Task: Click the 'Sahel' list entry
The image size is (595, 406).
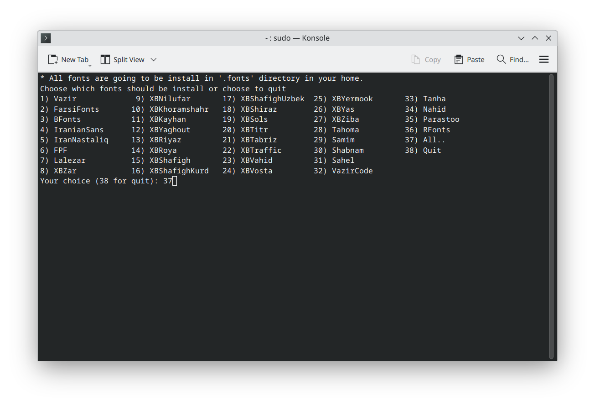Action: click(x=343, y=161)
